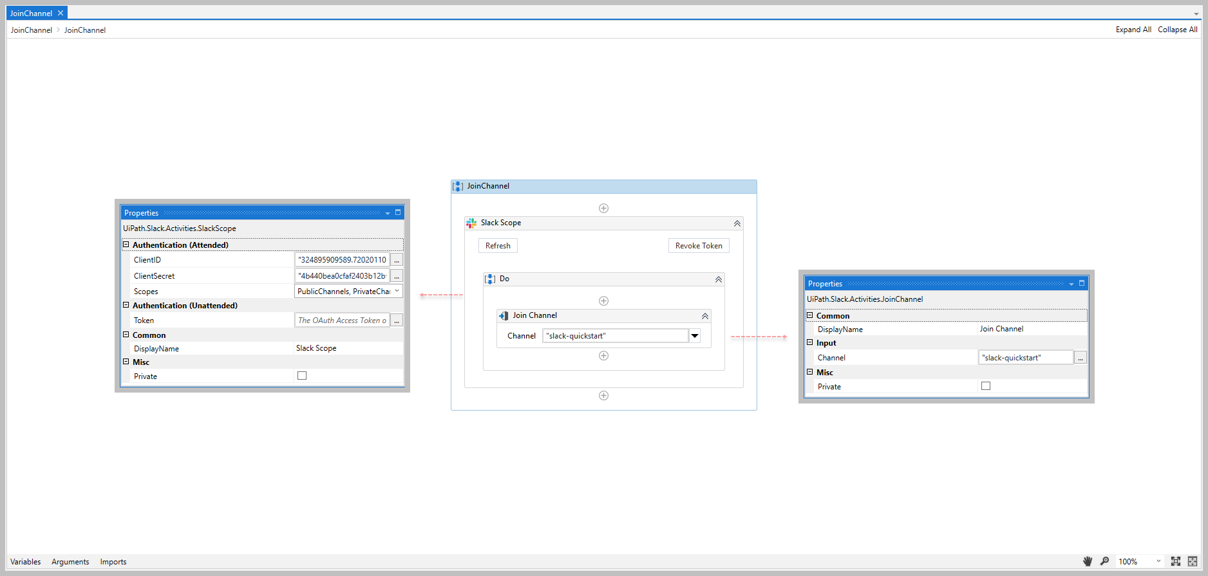Image resolution: width=1208 pixels, height=576 pixels.
Task: Open the Arguments panel
Action: (x=70, y=562)
